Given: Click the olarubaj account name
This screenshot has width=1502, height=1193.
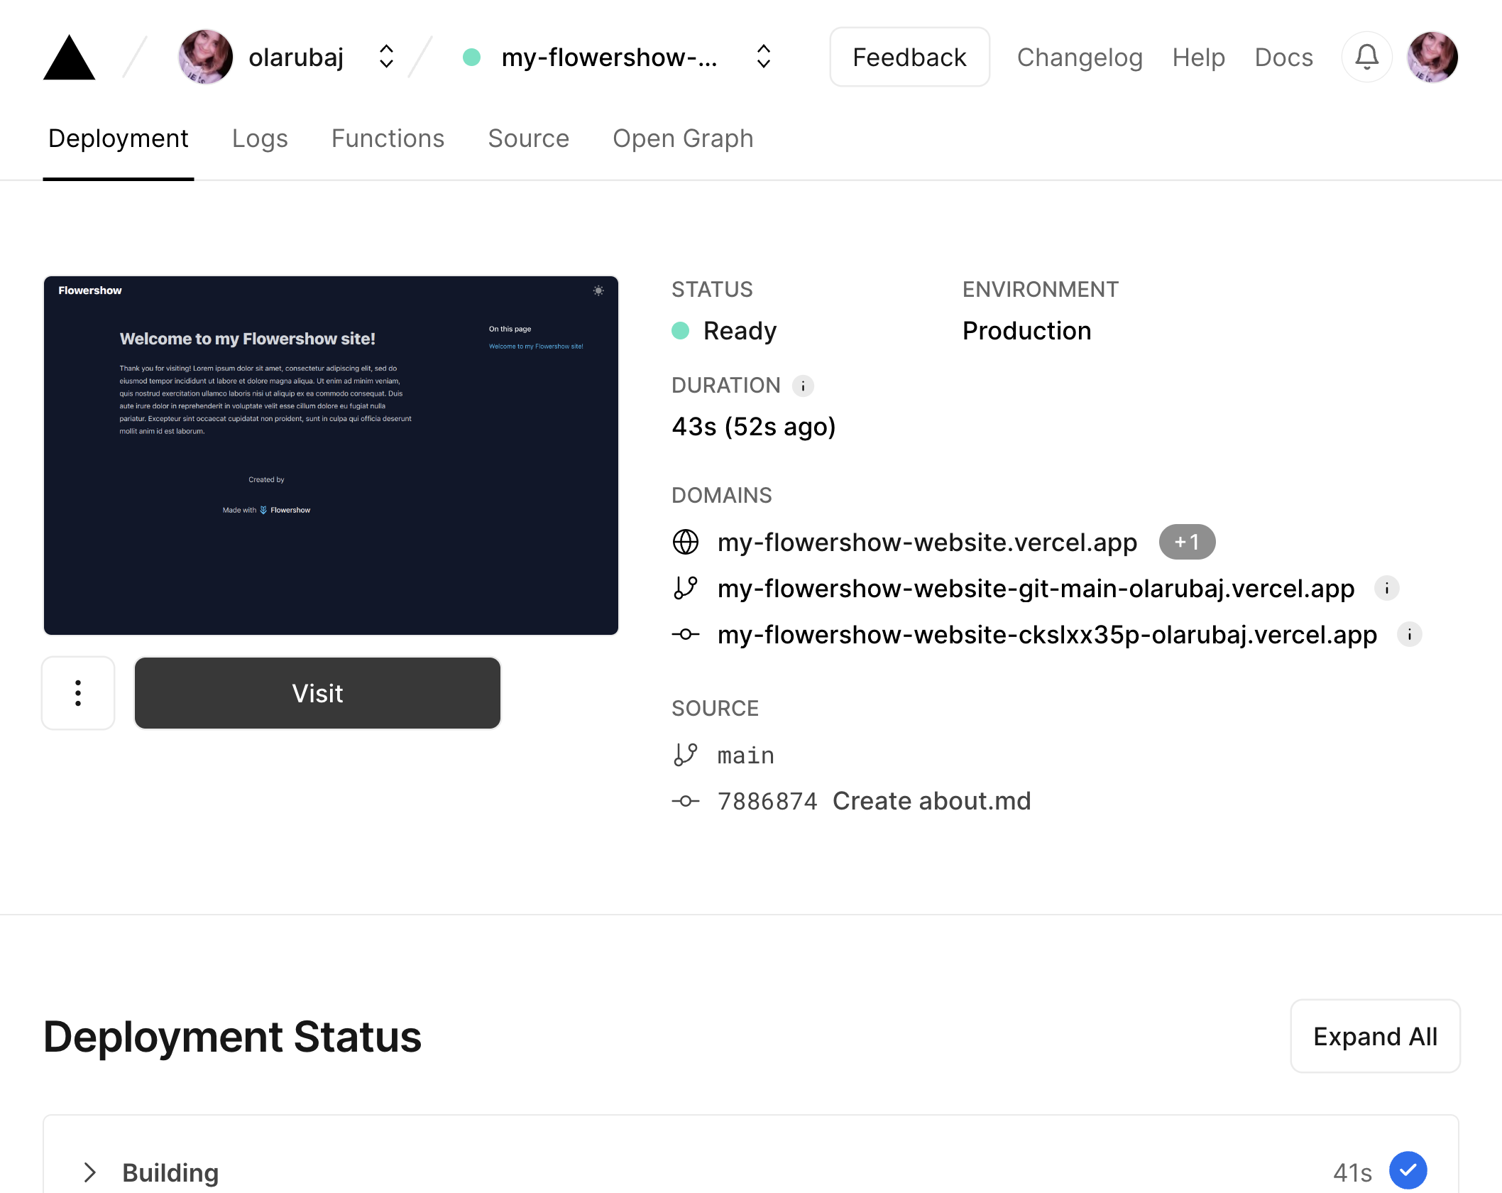Looking at the screenshot, I should click(x=296, y=57).
